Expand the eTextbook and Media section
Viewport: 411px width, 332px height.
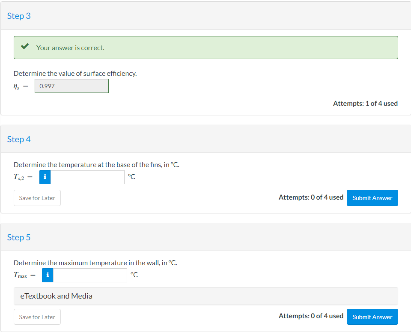click(206, 296)
